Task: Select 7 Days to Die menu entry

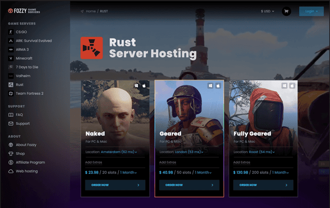Action: pyautogui.click(x=27, y=67)
